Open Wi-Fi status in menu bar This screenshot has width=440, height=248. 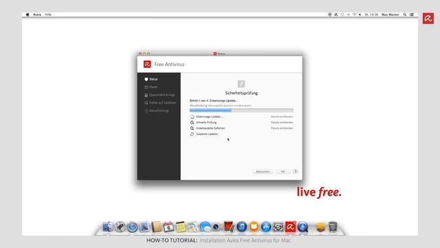[355, 14]
